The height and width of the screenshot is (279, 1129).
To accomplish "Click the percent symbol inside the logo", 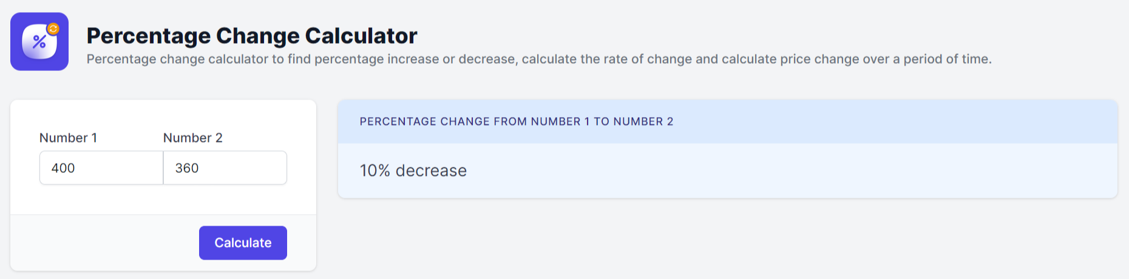I will coord(39,42).
